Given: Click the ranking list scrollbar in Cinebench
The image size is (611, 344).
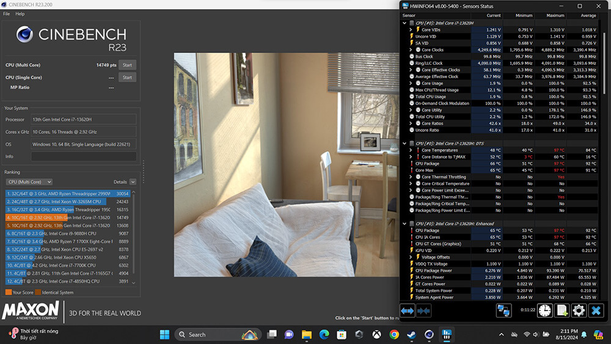Looking at the screenshot, I should (x=134, y=234).
